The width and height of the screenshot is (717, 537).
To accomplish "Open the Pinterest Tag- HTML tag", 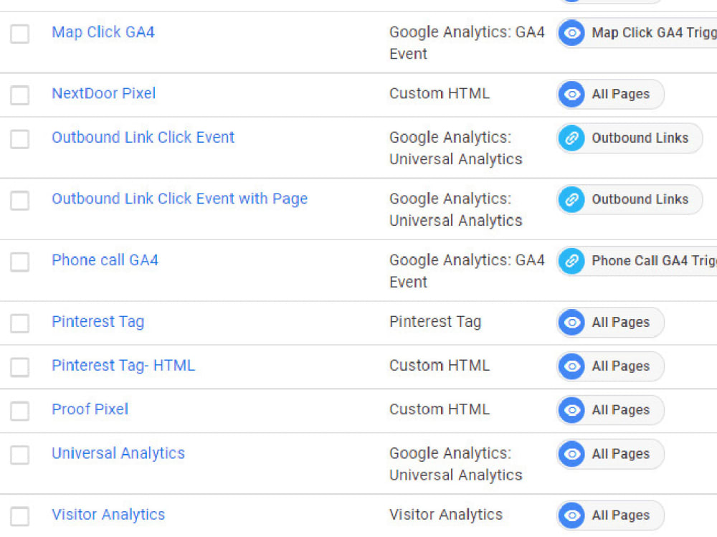I will point(123,366).
